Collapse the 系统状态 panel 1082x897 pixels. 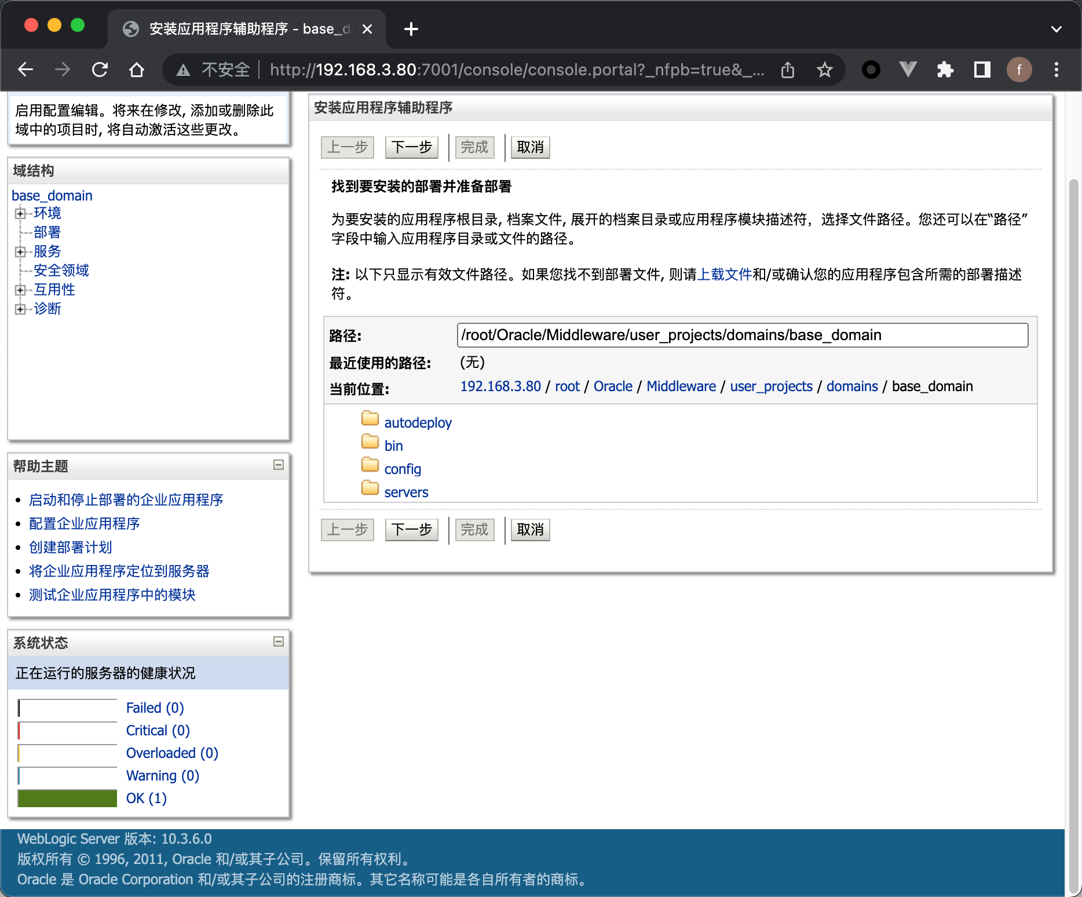pyautogui.click(x=279, y=641)
